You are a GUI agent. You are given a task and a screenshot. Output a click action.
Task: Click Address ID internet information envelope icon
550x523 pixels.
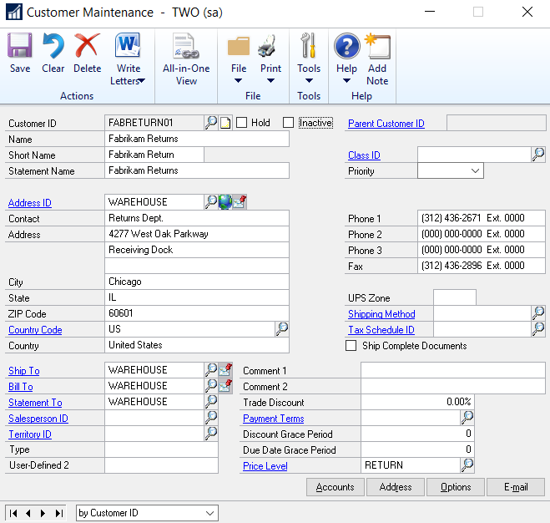[x=240, y=202]
